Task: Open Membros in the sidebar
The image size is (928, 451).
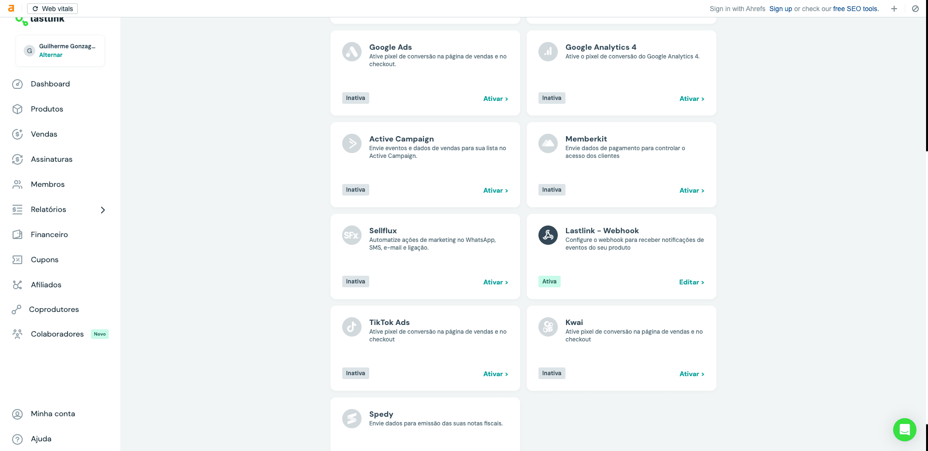Action: point(48,184)
